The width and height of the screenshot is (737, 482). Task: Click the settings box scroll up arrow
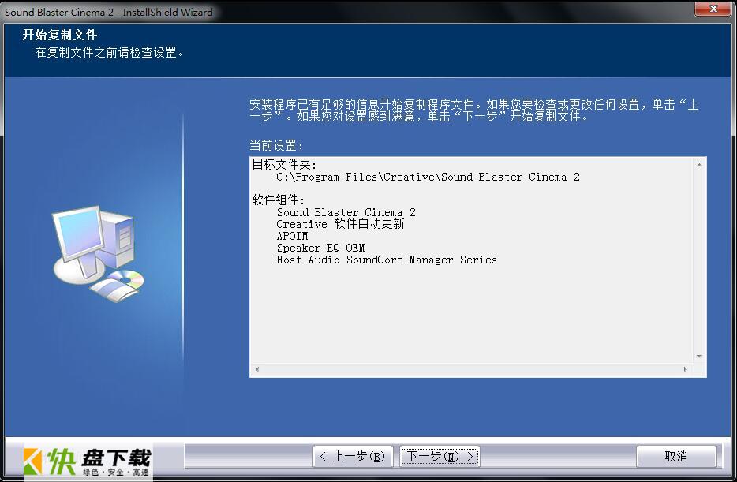pos(699,165)
